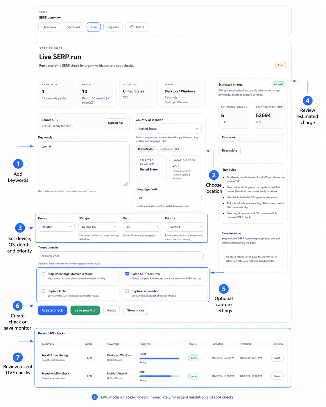Open the Reports tab

113,27
